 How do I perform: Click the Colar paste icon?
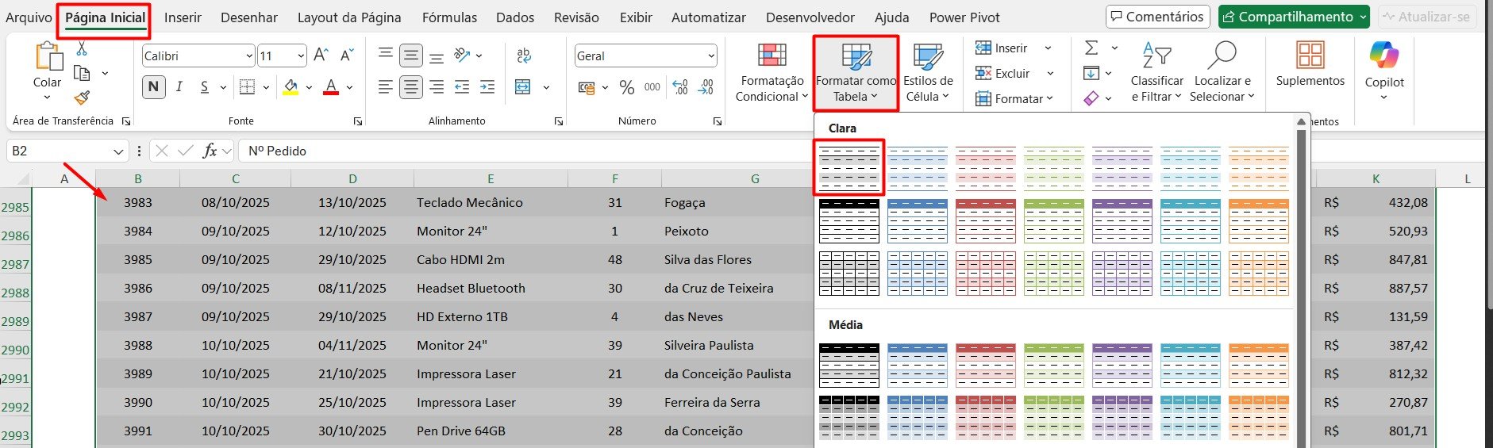coord(48,56)
